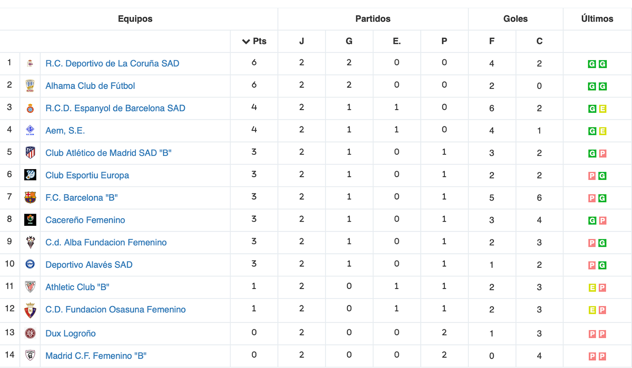Click the Athletic Club B crest icon
This screenshot has width=632, height=368.
pyautogui.click(x=30, y=287)
